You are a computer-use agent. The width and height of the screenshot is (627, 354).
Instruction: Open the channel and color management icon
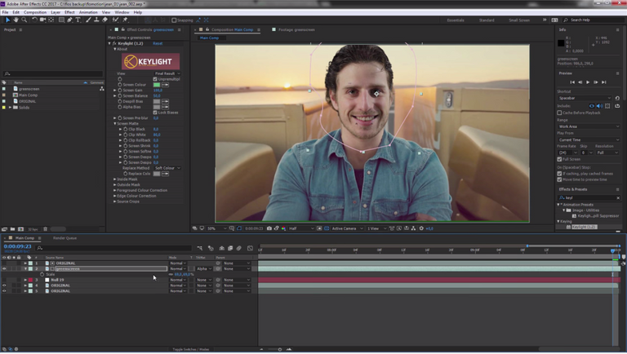283,228
